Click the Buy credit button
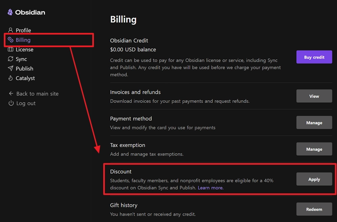Viewport: 337px width, 222px height. tap(314, 57)
